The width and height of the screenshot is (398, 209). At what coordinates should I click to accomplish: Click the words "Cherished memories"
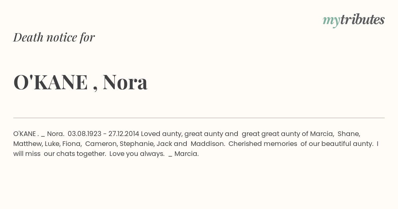pyautogui.click(x=263, y=144)
